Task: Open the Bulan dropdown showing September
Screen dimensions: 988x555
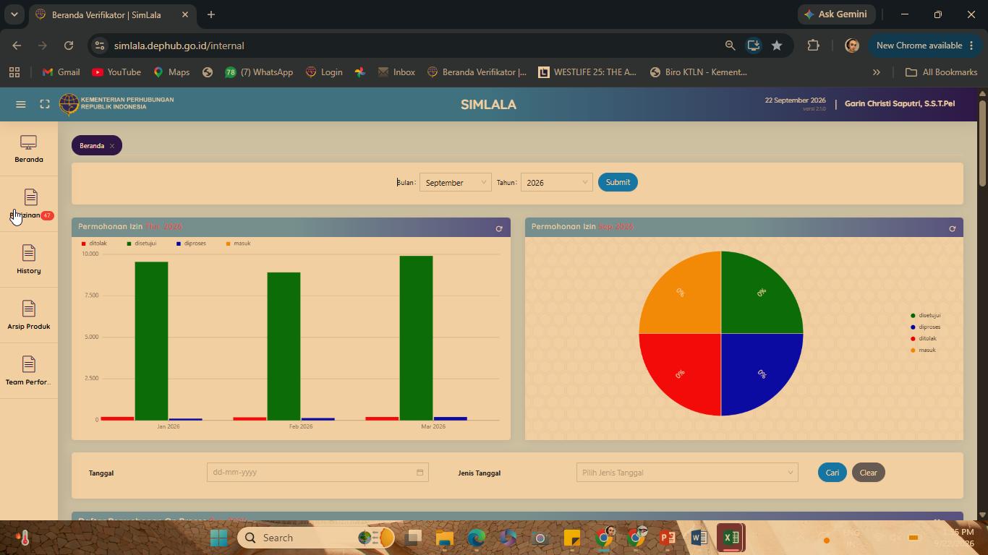Action: (x=456, y=182)
